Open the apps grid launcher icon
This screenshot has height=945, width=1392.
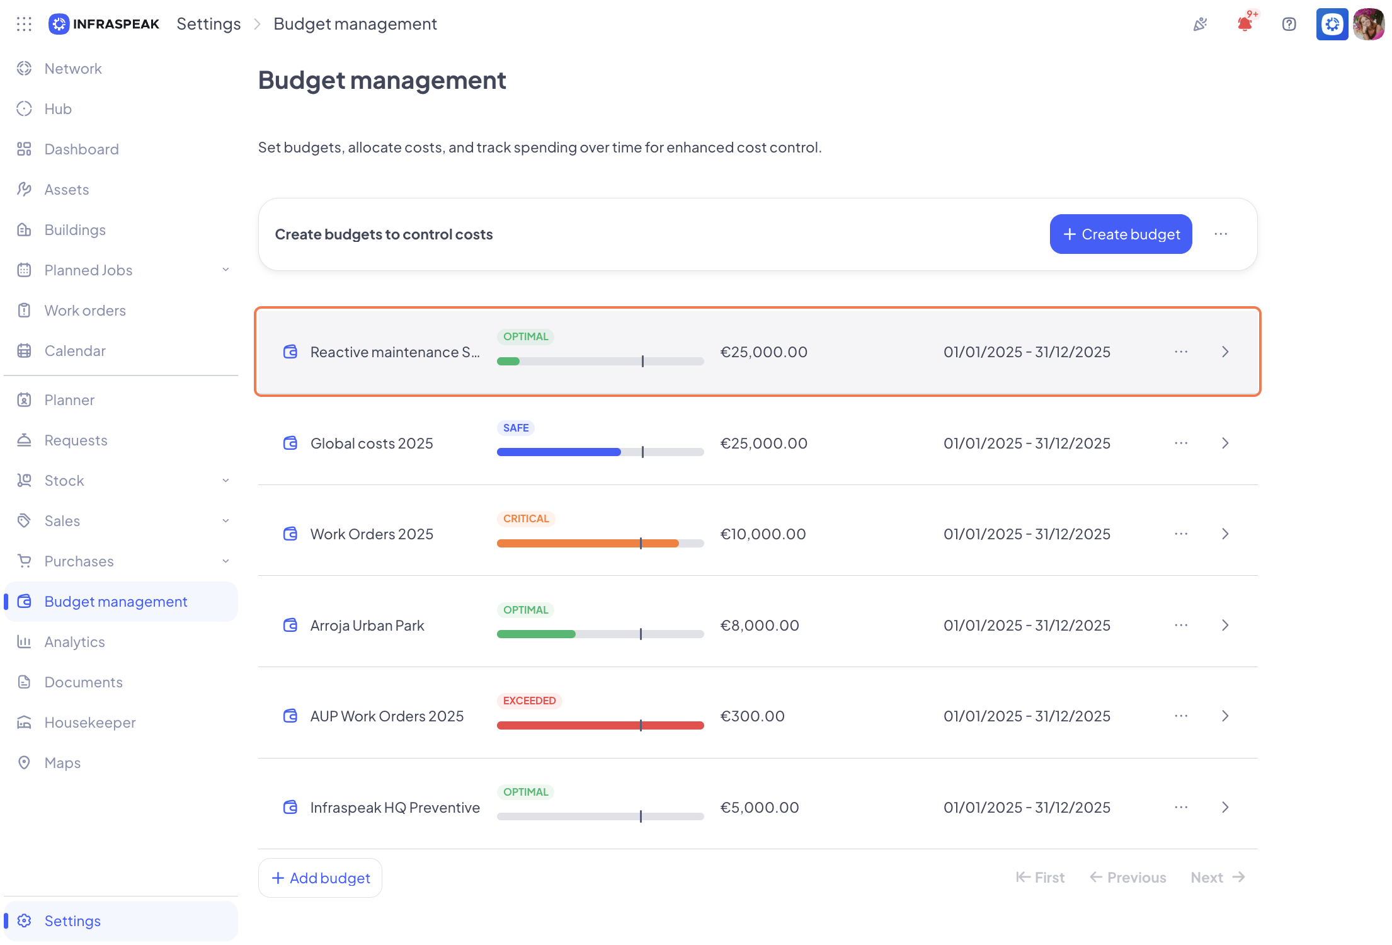point(24,24)
